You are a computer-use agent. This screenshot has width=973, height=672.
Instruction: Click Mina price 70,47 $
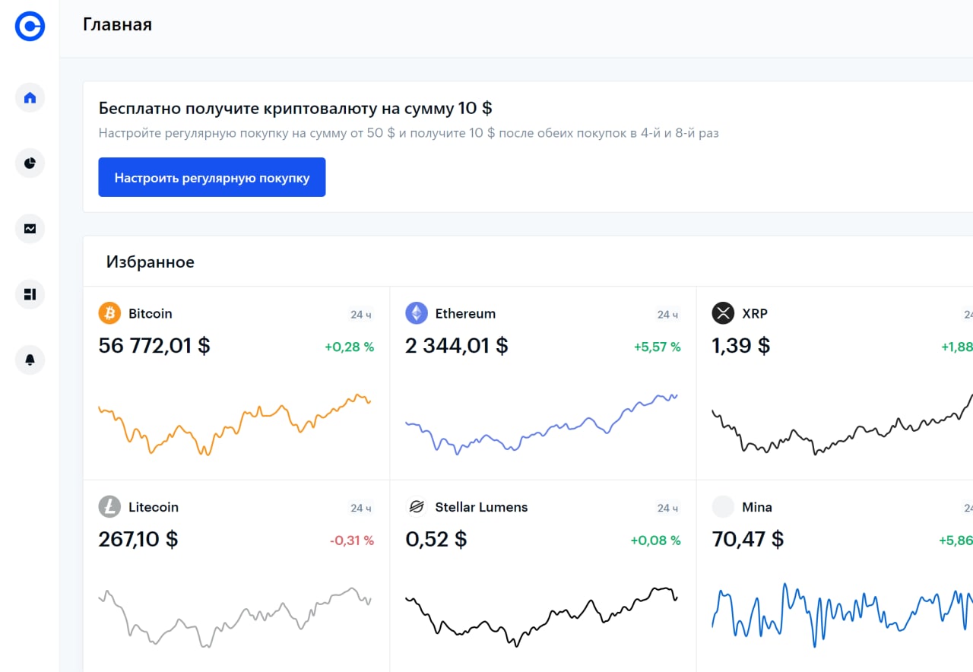click(748, 540)
